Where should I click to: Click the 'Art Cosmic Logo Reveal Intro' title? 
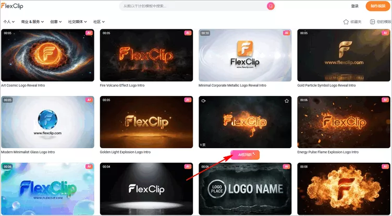click(23, 86)
